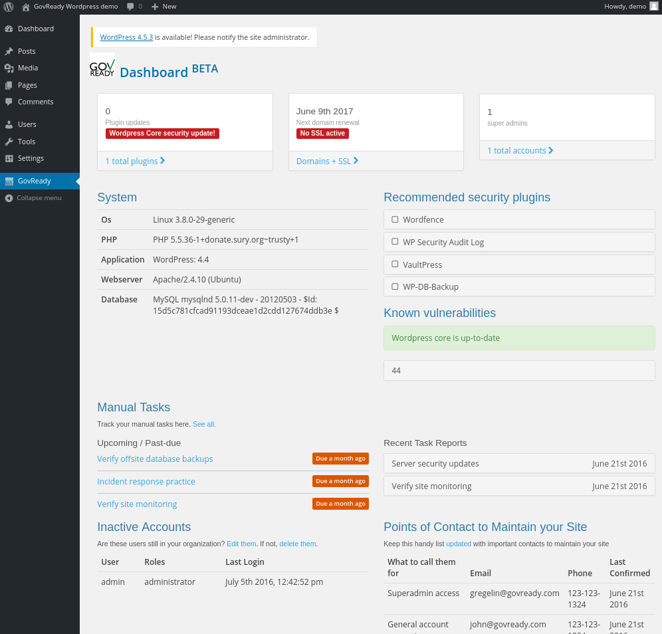
Task: Select the GovReady menu item
Action: point(40,181)
